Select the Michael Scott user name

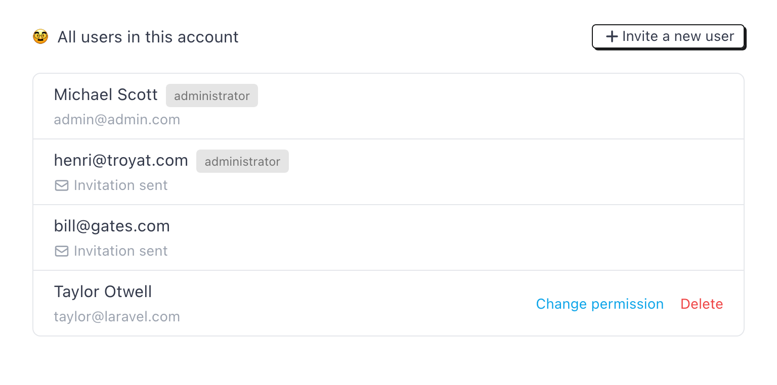pos(106,95)
